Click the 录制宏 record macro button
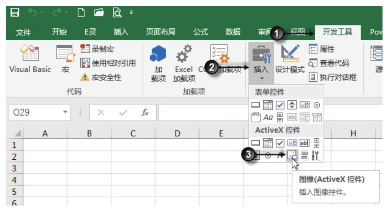Viewport: 387px width, 210px height. (x=98, y=49)
